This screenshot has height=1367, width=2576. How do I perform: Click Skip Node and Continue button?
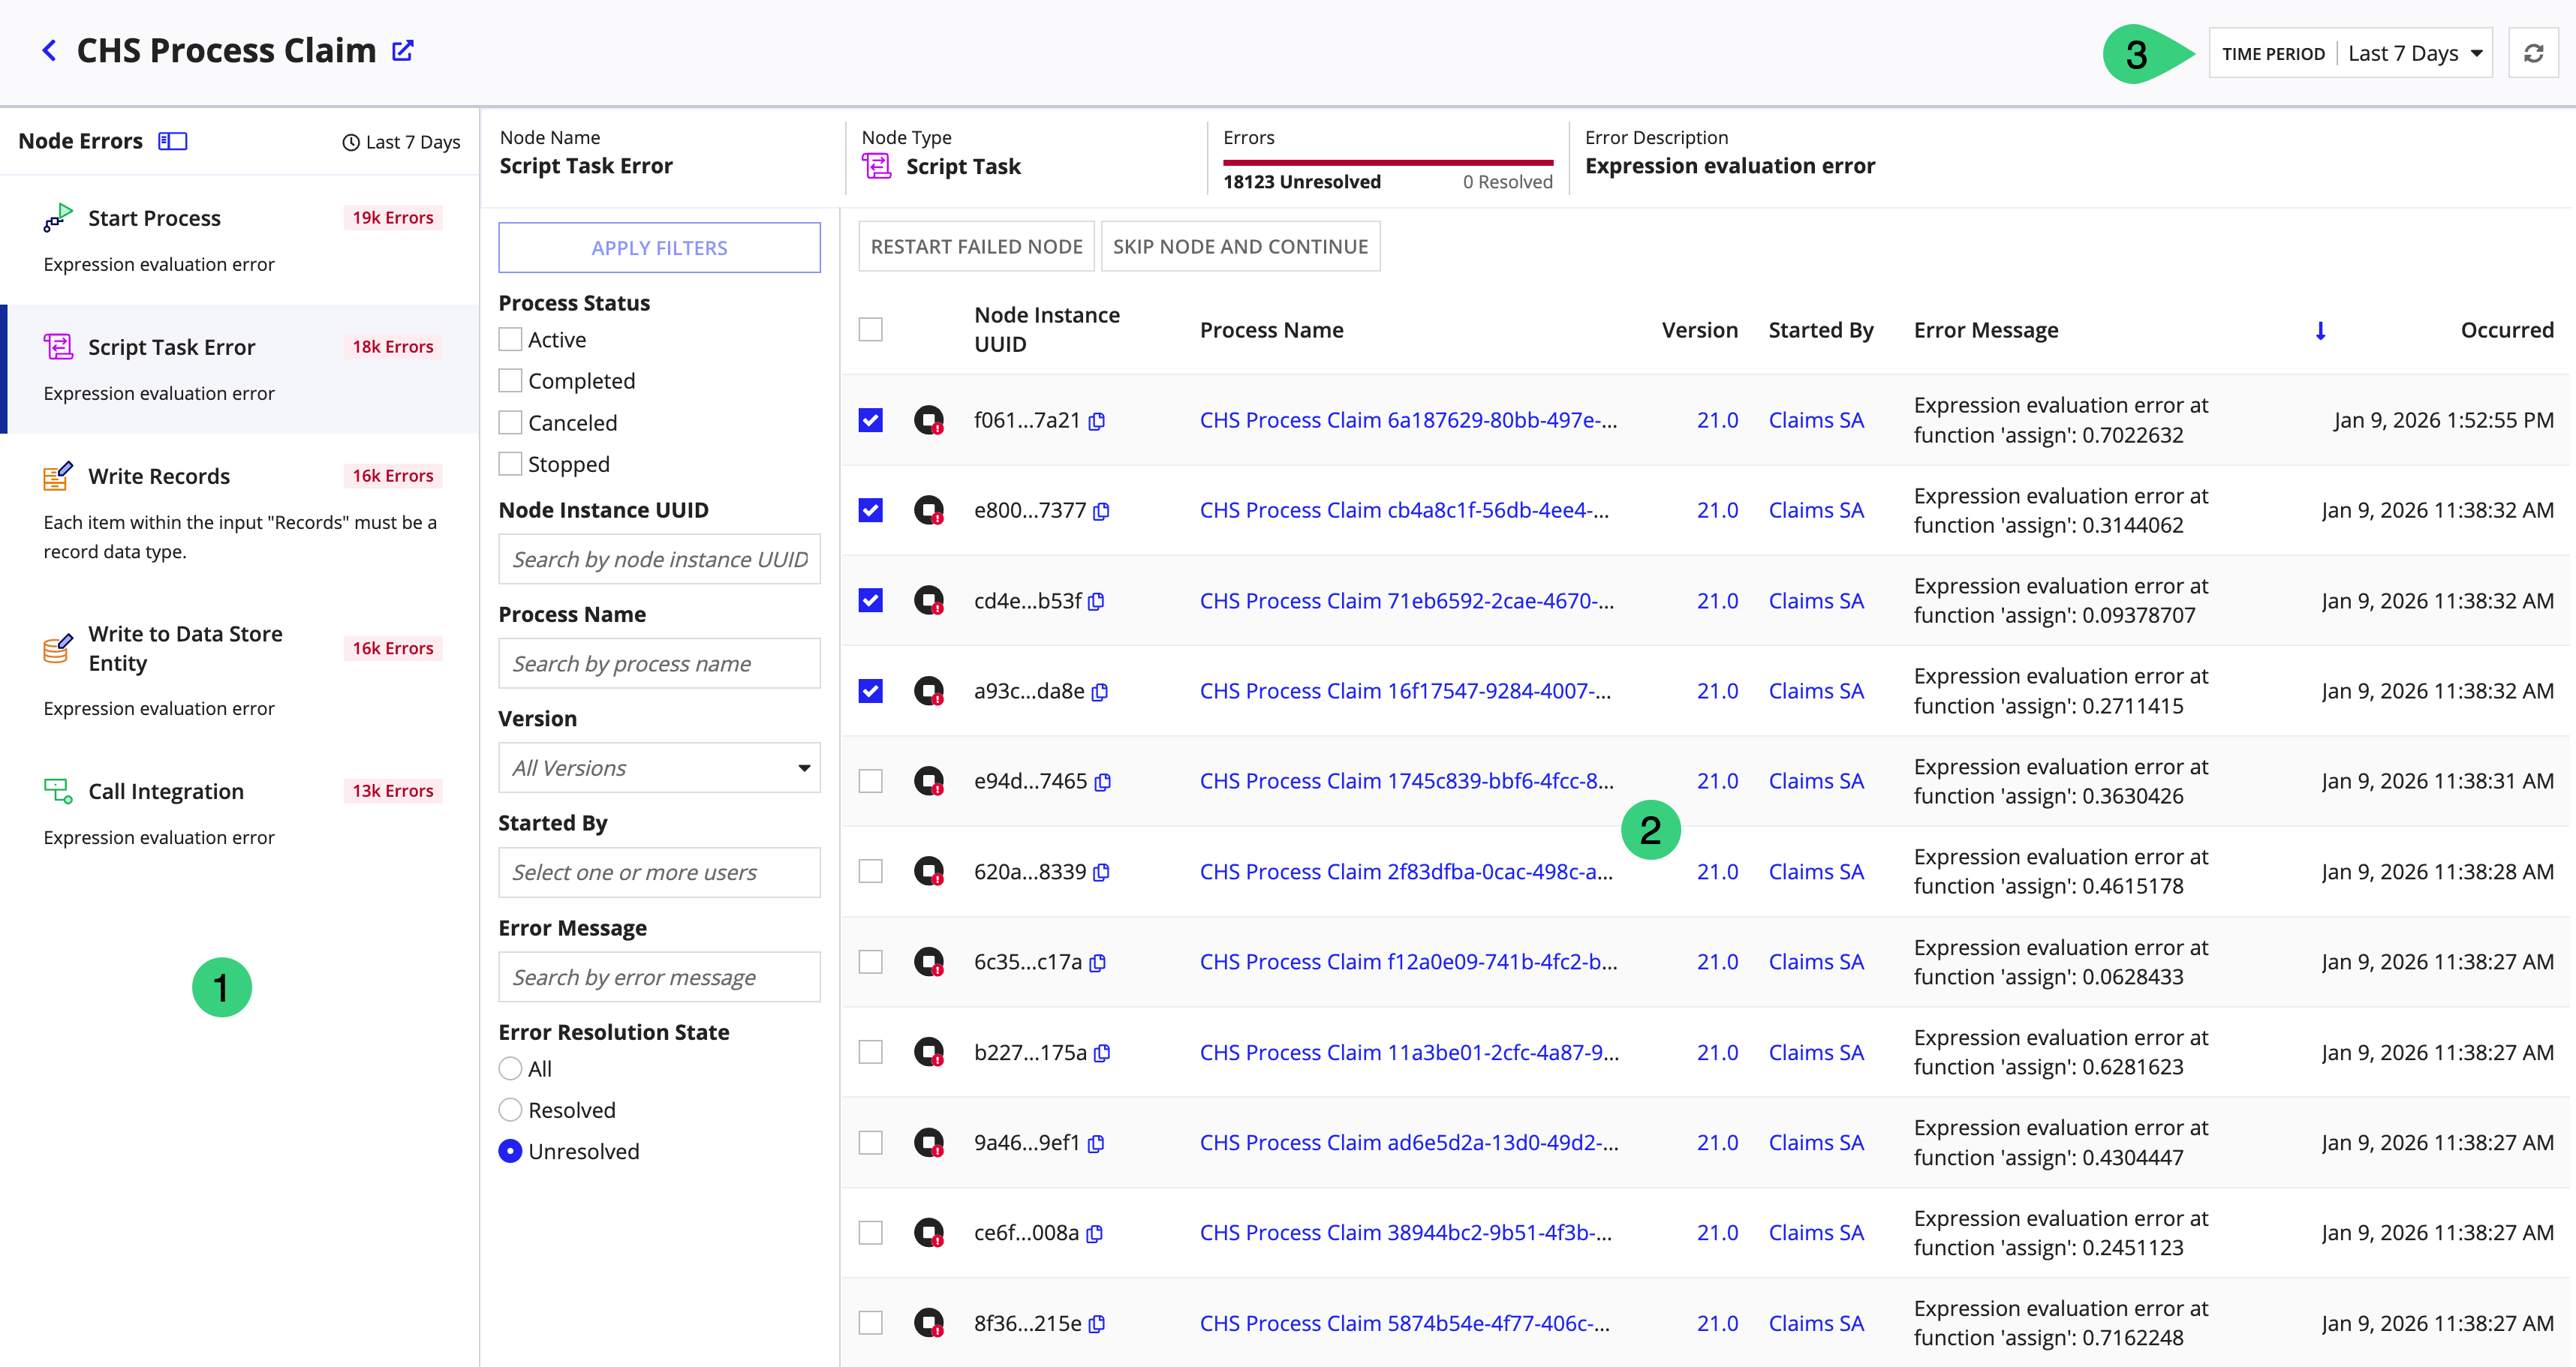click(x=1240, y=246)
